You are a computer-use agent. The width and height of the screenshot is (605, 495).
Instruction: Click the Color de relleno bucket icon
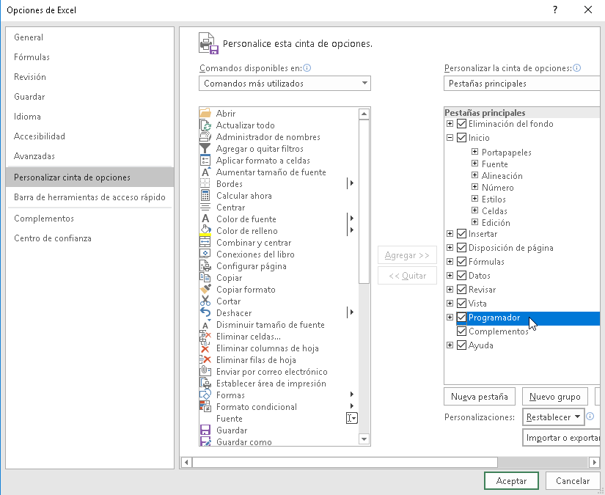click(x=205, y=230)
